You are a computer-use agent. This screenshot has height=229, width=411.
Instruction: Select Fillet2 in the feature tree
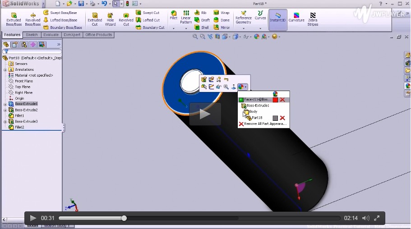pos(16,127)
